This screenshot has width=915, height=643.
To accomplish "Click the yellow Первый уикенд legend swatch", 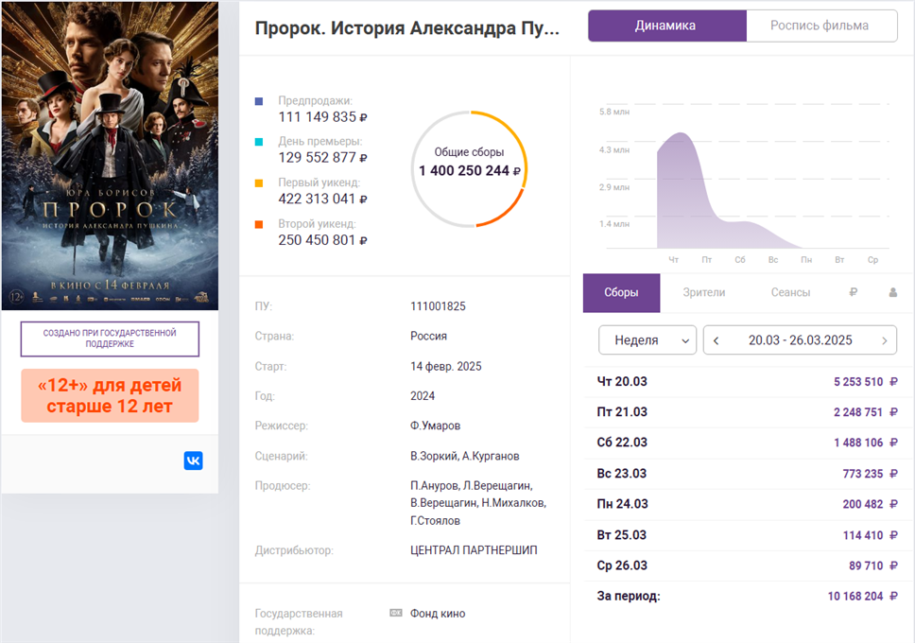I will pyautogui.click(x=259, y=182).
